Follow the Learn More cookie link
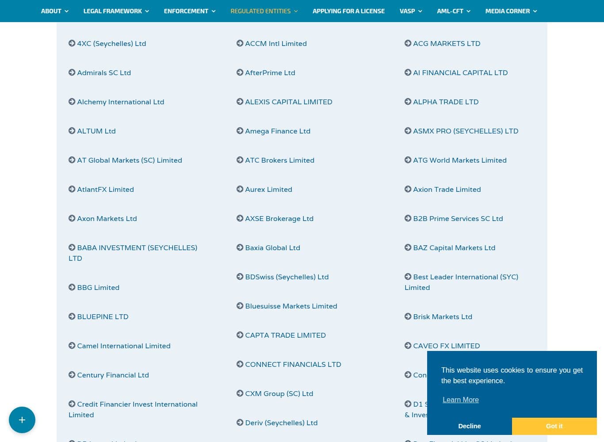604x442 pixels. [x=461, y=400]
